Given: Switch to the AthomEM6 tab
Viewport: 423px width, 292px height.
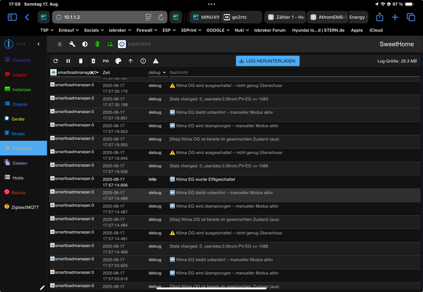Looking at the screenshot, I should 328,17.
